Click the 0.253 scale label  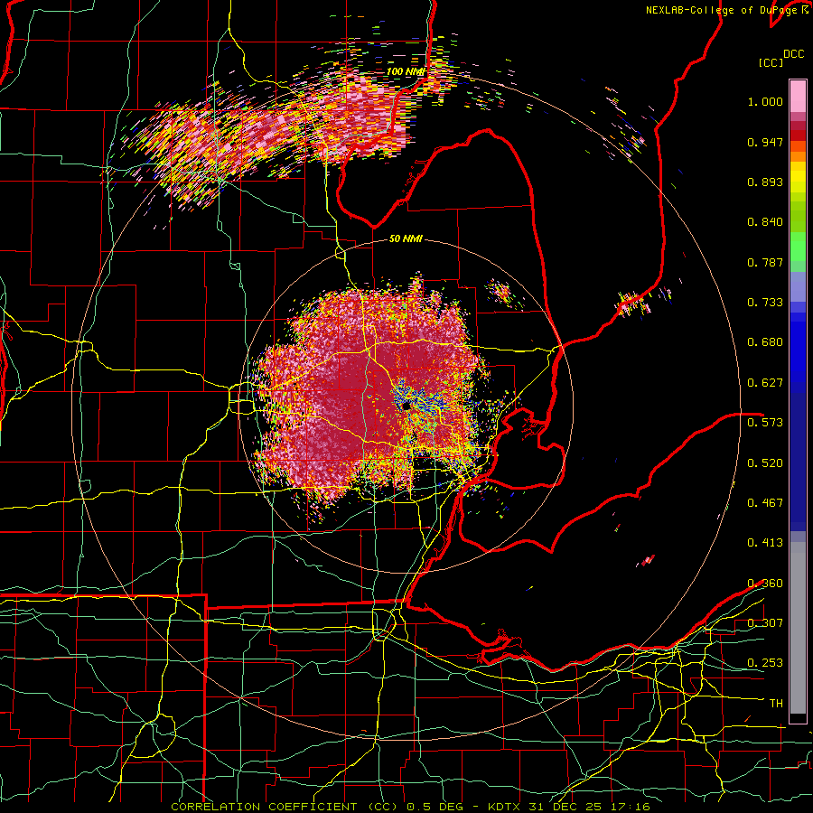tap(765, 663)
